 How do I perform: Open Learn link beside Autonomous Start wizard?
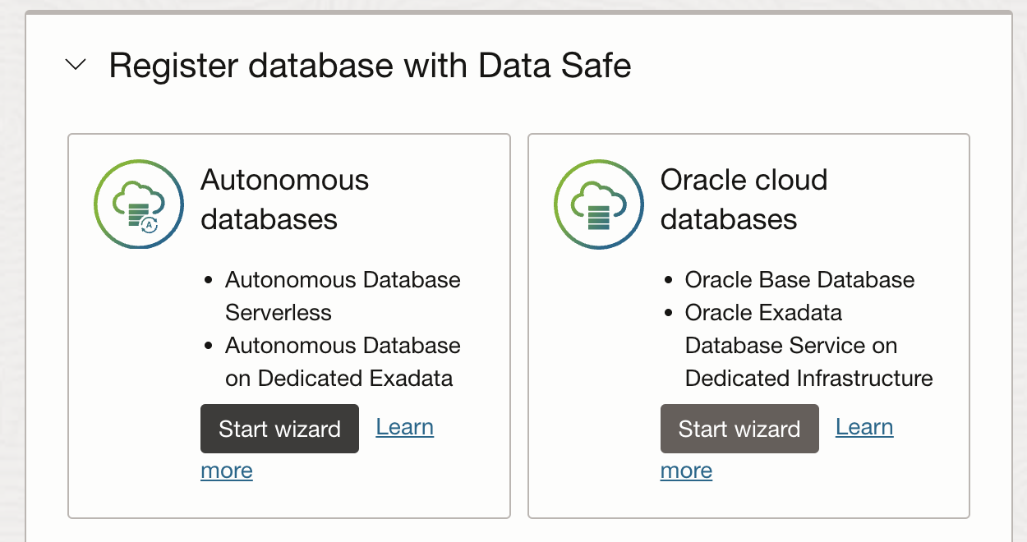click(x=405, y=427)
